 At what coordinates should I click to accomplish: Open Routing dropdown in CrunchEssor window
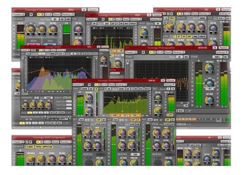coord(68,15)
